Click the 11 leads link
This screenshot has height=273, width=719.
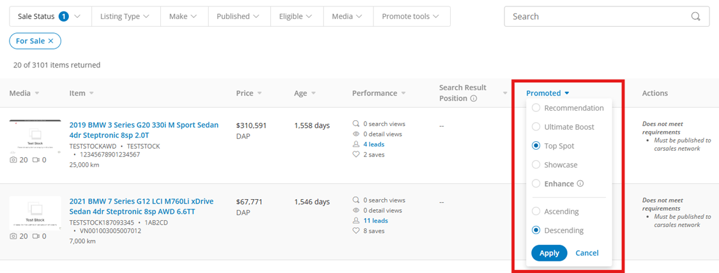pyautogui.click(x=375, y=221)
